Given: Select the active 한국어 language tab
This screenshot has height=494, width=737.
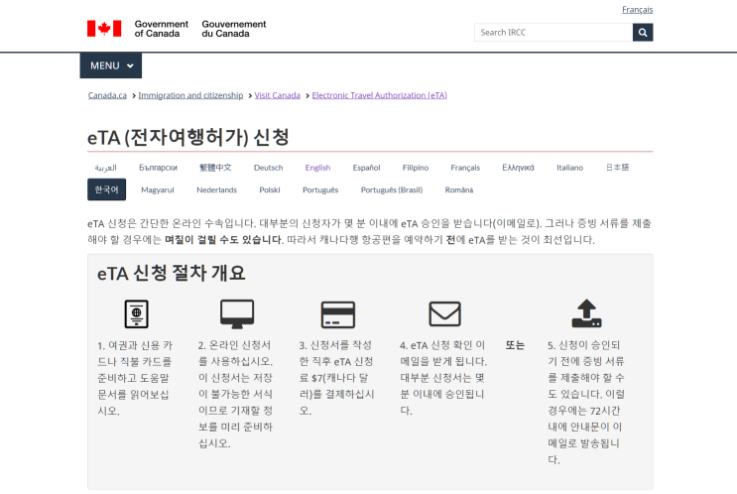Looking at the screenshot, I should tap(107, 189).
